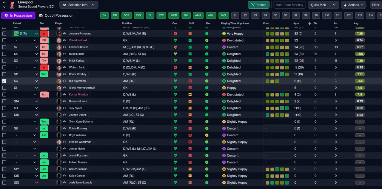Click Rhys Williams's yellow morale icon
382x189 pixels.
207,135
